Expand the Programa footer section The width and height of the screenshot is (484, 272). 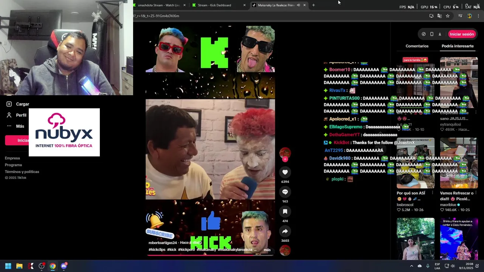13,165
